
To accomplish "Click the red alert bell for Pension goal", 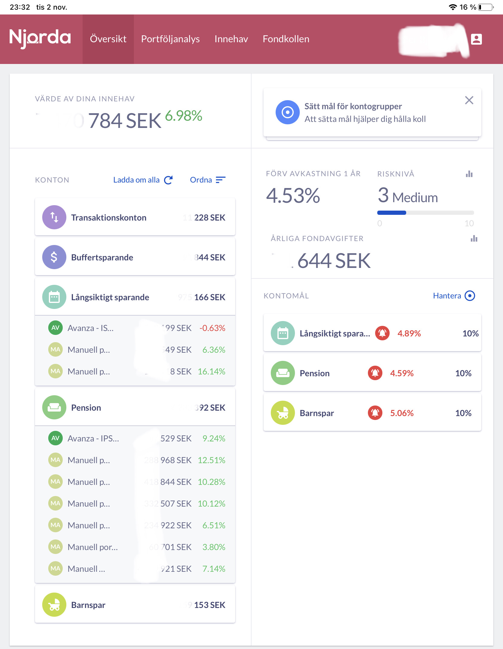I will 375,373.
